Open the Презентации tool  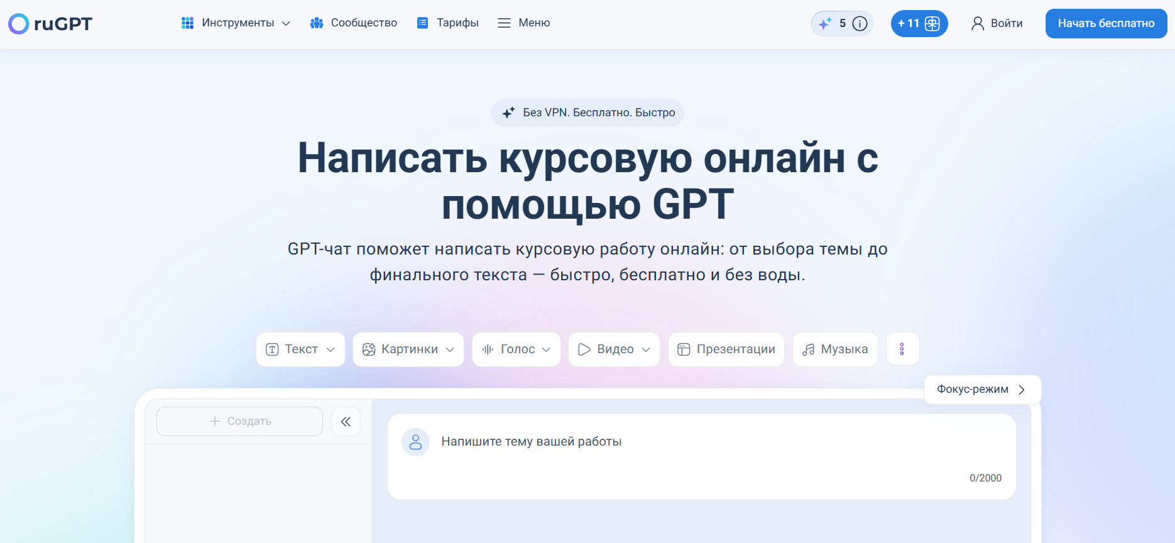726,349
